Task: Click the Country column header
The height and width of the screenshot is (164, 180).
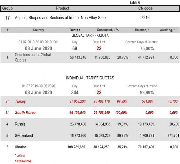Action: coord(38,30)
